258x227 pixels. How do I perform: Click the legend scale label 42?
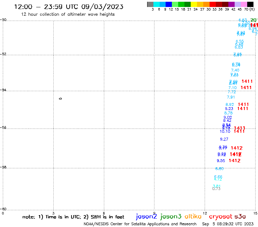point(233,9)
